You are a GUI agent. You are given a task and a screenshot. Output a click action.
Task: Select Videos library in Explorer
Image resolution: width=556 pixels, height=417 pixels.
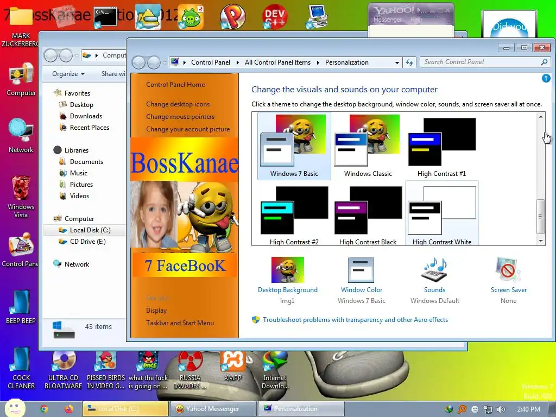(x=79, y=195)
